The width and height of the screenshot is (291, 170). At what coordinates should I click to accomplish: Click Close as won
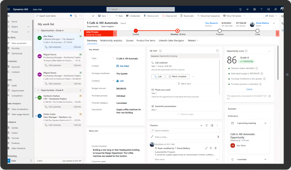(x=151, y=16)
